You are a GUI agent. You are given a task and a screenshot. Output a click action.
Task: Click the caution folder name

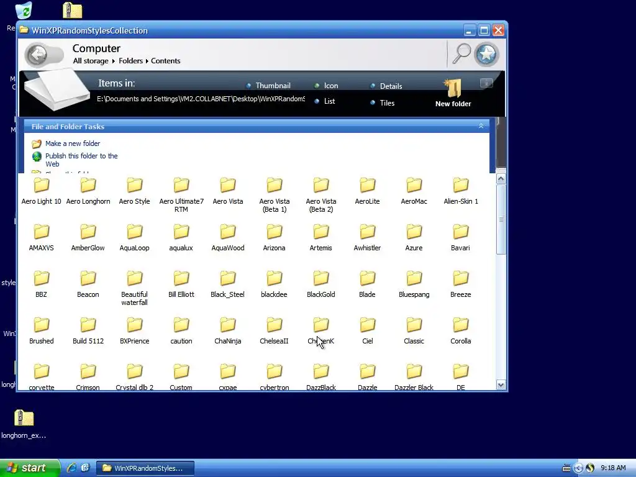tap(181, 341)
